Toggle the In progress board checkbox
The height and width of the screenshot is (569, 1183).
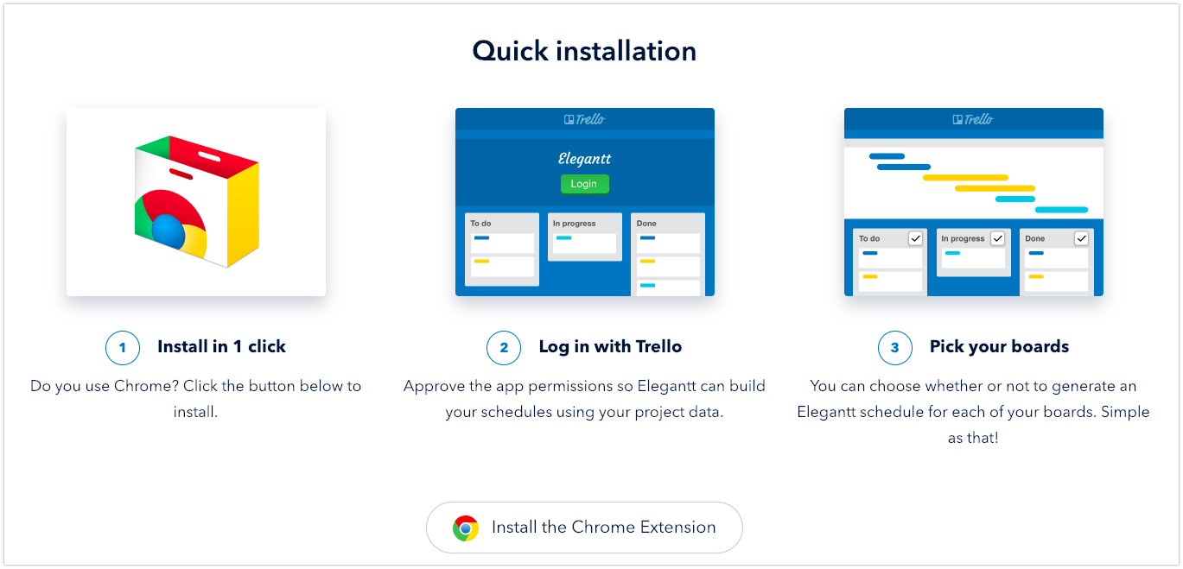click(x=998, y=238)
